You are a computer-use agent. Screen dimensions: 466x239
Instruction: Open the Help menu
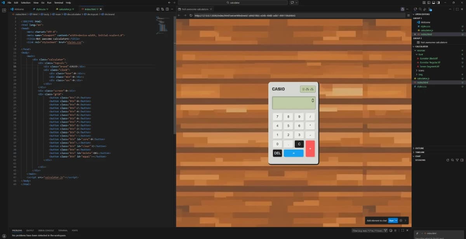pyautogui.click(x=68, y=2)
